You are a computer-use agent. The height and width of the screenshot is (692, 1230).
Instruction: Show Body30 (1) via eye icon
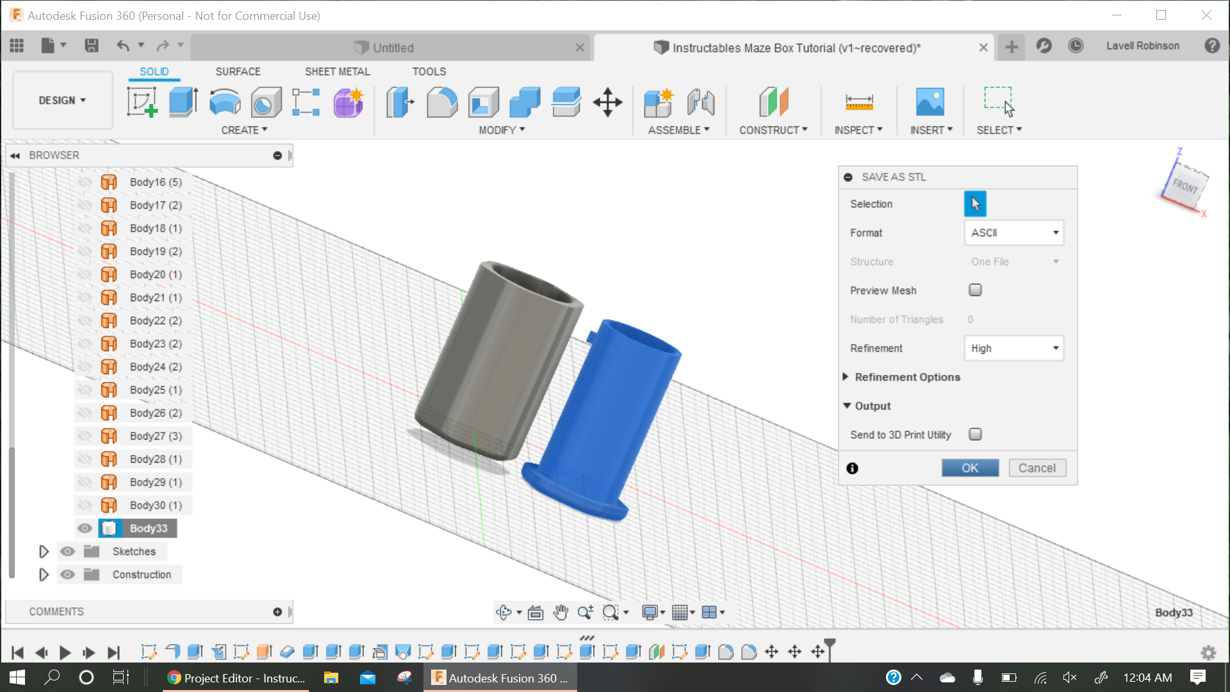tap(85, 506)
